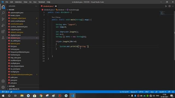
Task: Open Source Control view
Action: click(3, 19)
